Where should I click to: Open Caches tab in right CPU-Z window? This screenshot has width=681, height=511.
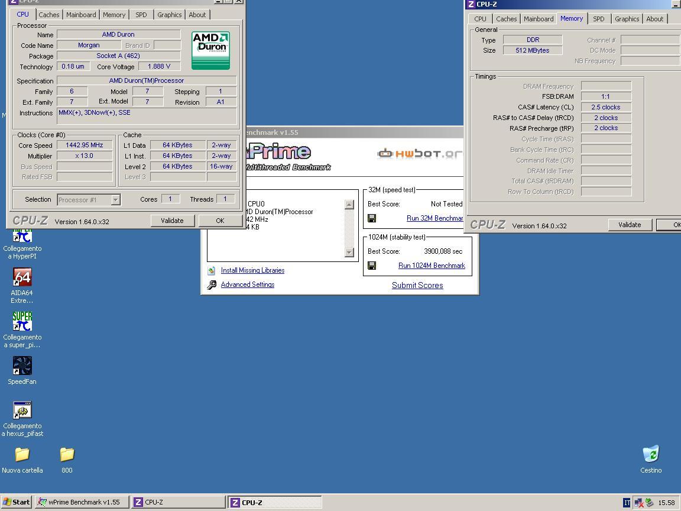[507, 19]
